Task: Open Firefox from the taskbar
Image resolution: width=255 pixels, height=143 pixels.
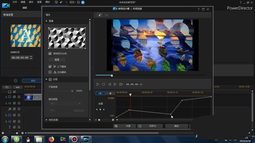Action: click(52, 139)
